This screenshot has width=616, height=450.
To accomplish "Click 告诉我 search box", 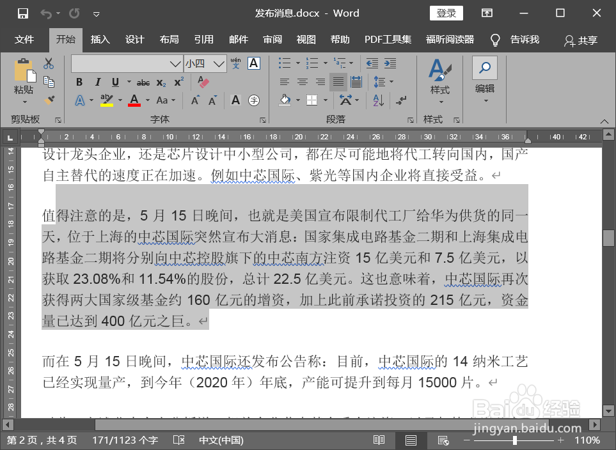I will pyautogui.click(x=525, y=40).
